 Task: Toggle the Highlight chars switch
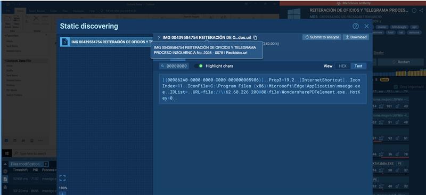tap(199, 66)
